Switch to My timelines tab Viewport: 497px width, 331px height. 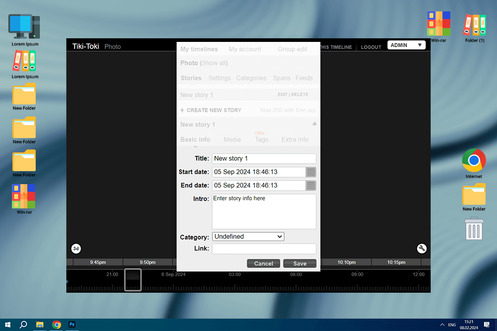(199, 49)
